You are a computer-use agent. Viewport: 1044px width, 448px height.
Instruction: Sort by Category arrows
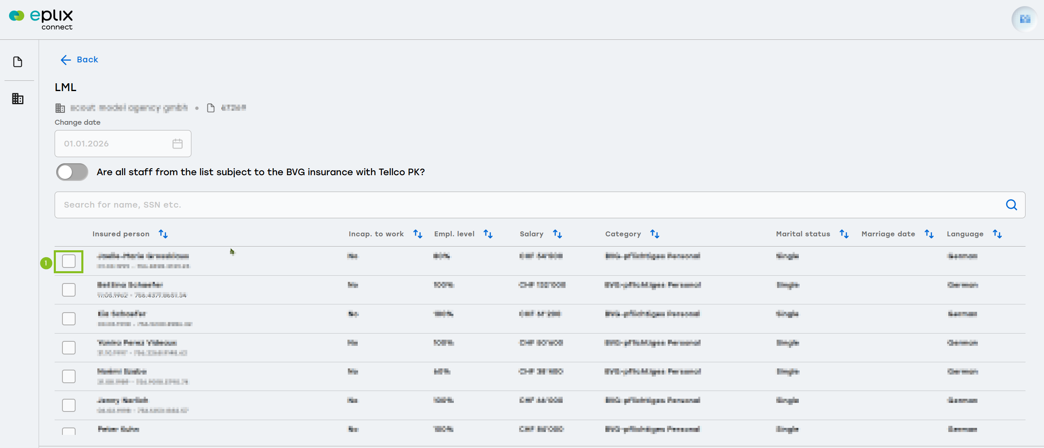[x=655, y=234]
